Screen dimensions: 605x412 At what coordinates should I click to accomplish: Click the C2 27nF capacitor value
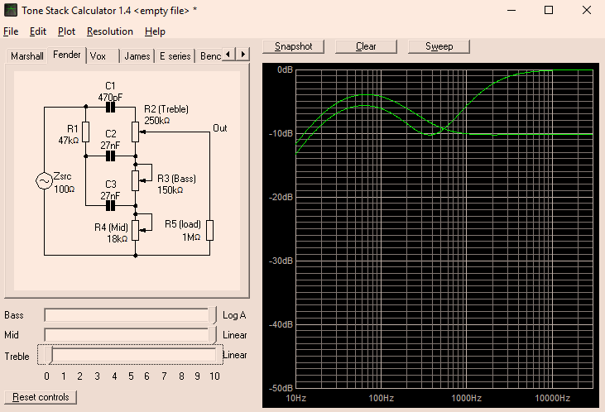[110, 146]
